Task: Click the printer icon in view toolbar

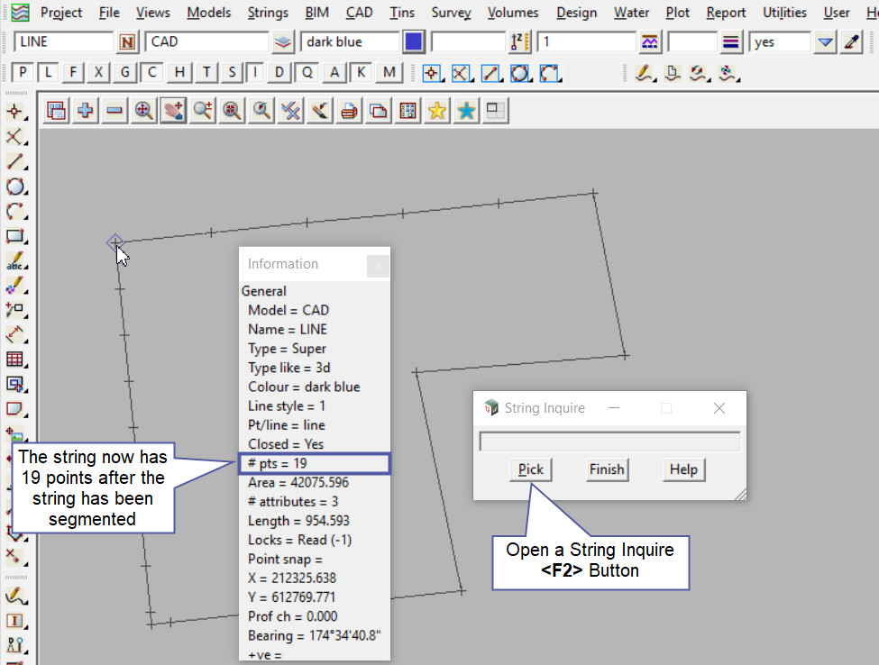Action: pyautogui.click(x=349, y=110)
